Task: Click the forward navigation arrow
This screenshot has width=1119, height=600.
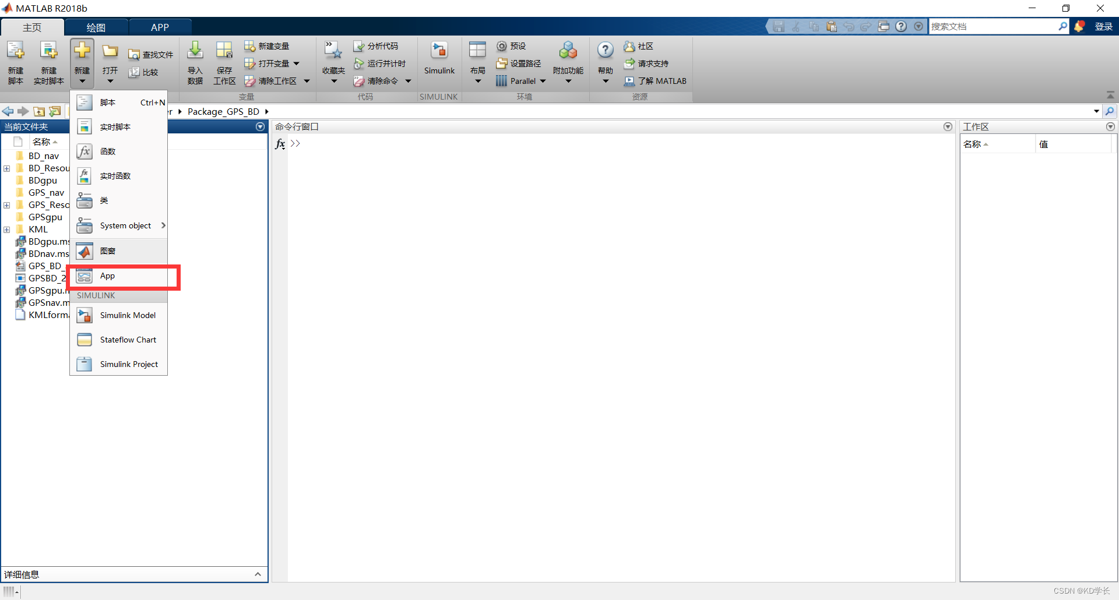Action: [23, 111]
